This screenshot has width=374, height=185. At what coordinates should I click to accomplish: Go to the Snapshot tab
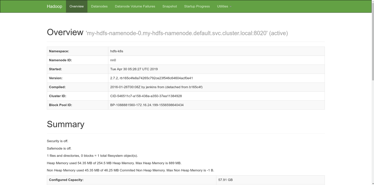[169, 6]
